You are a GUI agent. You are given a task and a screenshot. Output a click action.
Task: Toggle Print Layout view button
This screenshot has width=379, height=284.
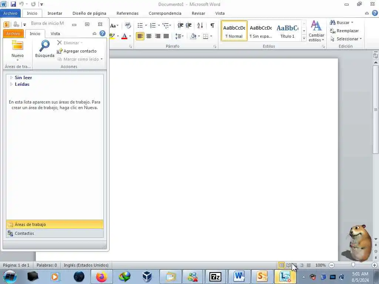click(x=281, y=265)
